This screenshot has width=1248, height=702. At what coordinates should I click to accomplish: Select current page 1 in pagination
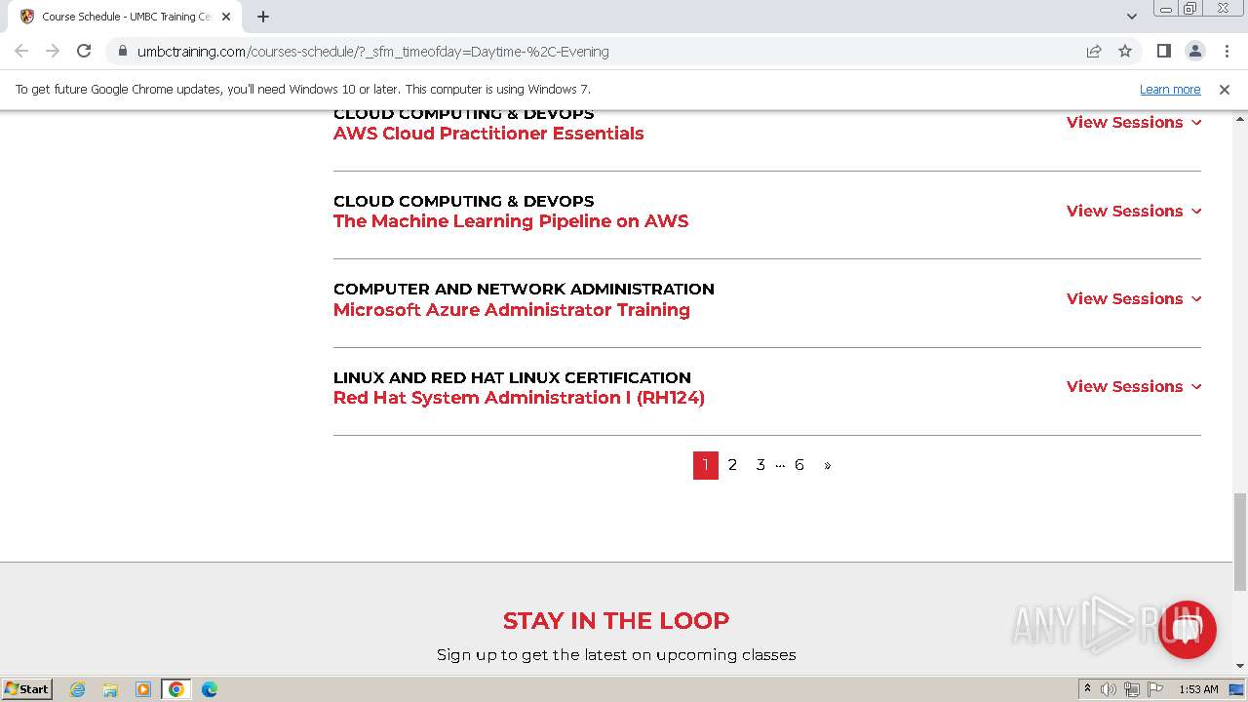[706, 465]
